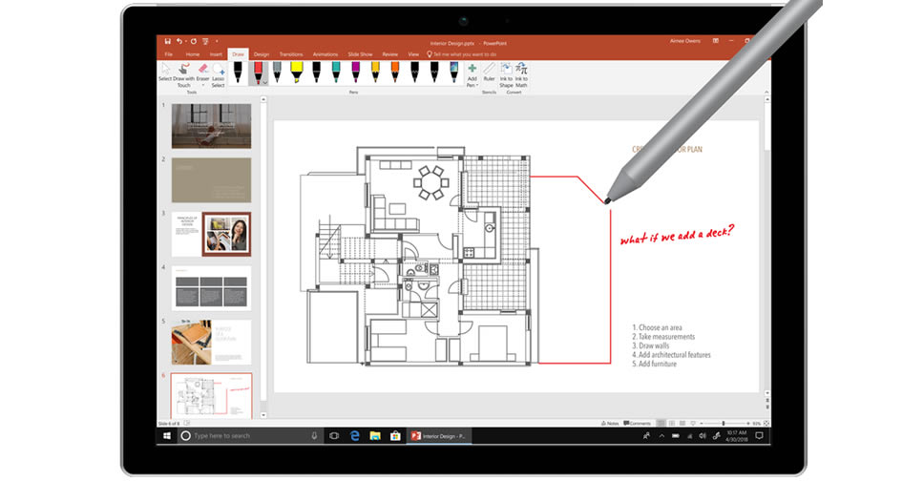This screenshot has width=924, height=481.
Task: Open the Transitions tab
Action: 291,54
